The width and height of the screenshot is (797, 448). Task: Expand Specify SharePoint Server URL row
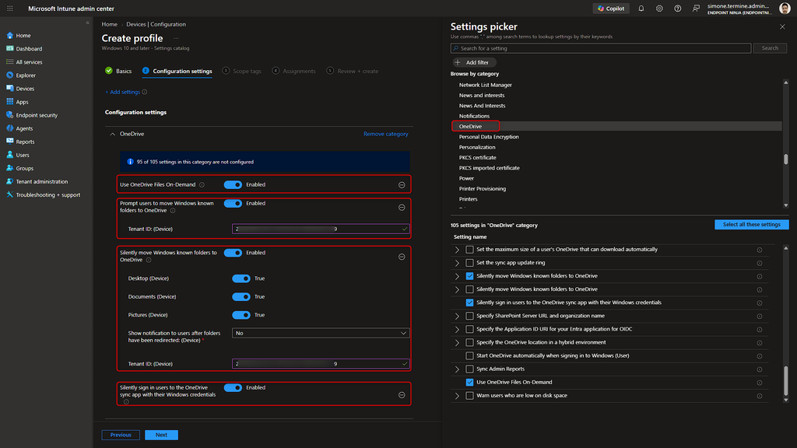(x=457, y=316)
